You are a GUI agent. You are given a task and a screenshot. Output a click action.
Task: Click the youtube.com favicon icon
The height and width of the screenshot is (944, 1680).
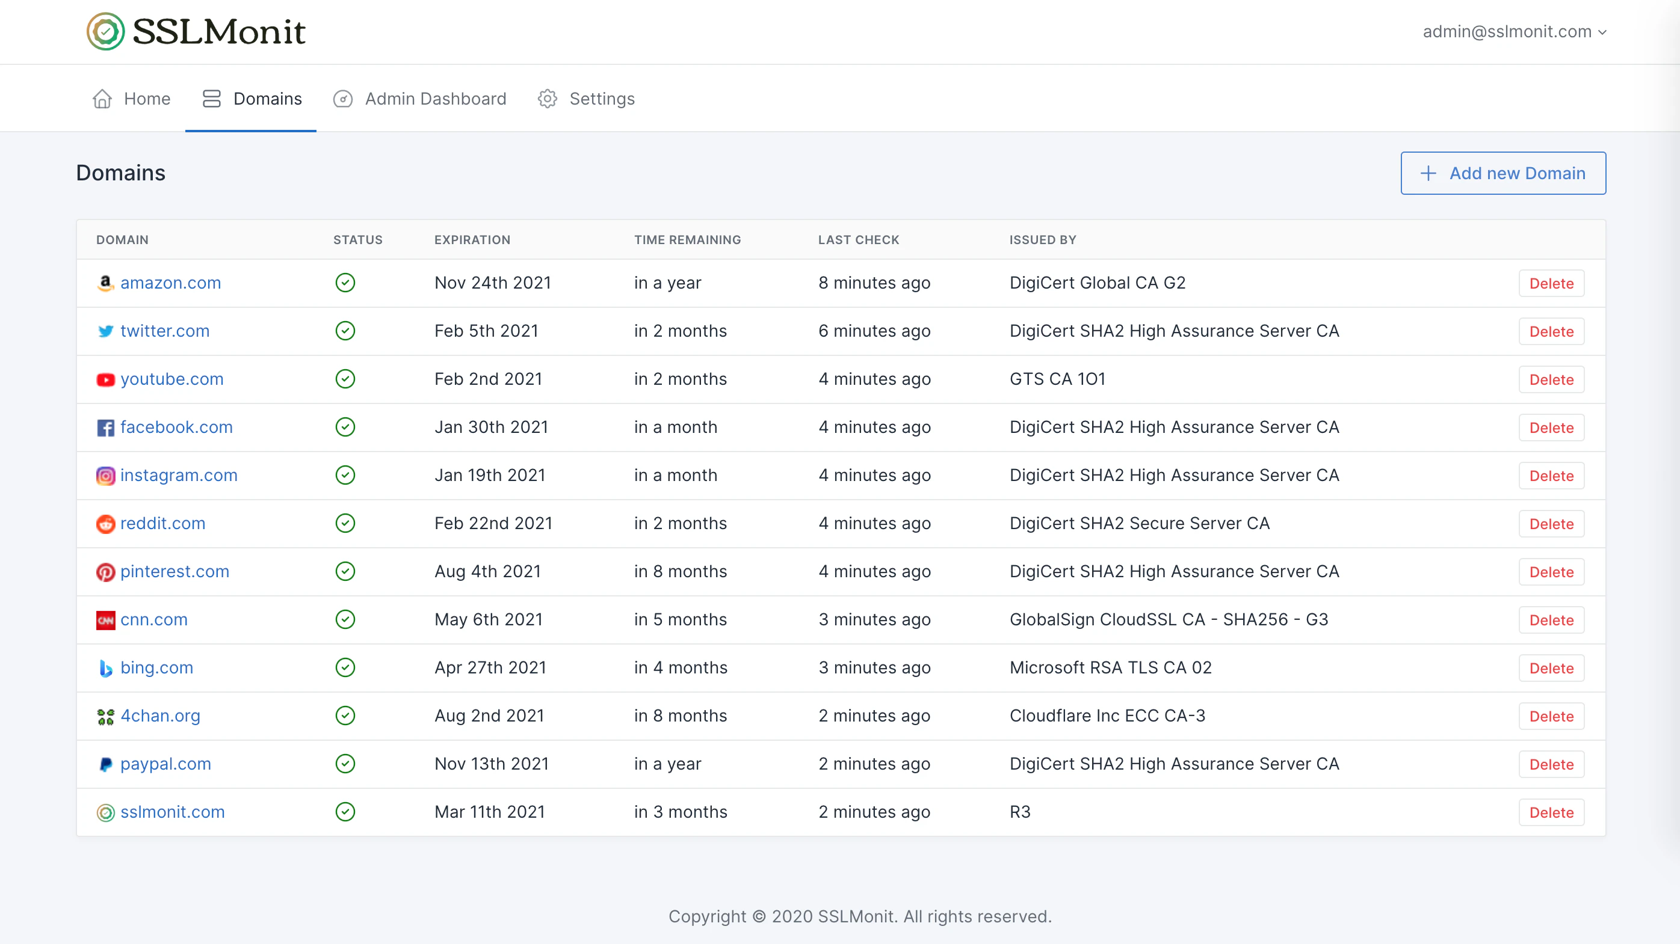pyautogui.click(x=105, y=379)
